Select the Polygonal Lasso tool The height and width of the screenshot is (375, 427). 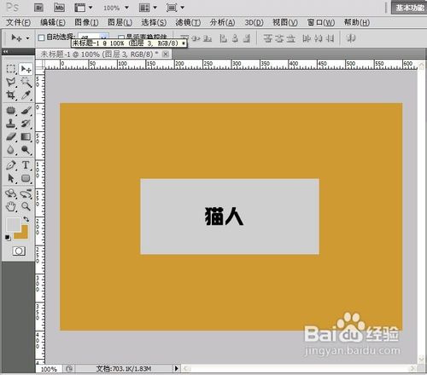pyautogui.click(x=11, y=83)
